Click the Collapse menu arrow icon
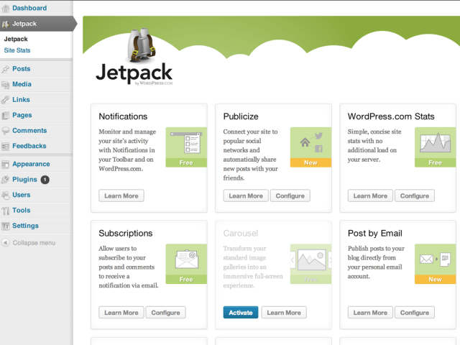 pyautogui.click(x=5, y=243)
